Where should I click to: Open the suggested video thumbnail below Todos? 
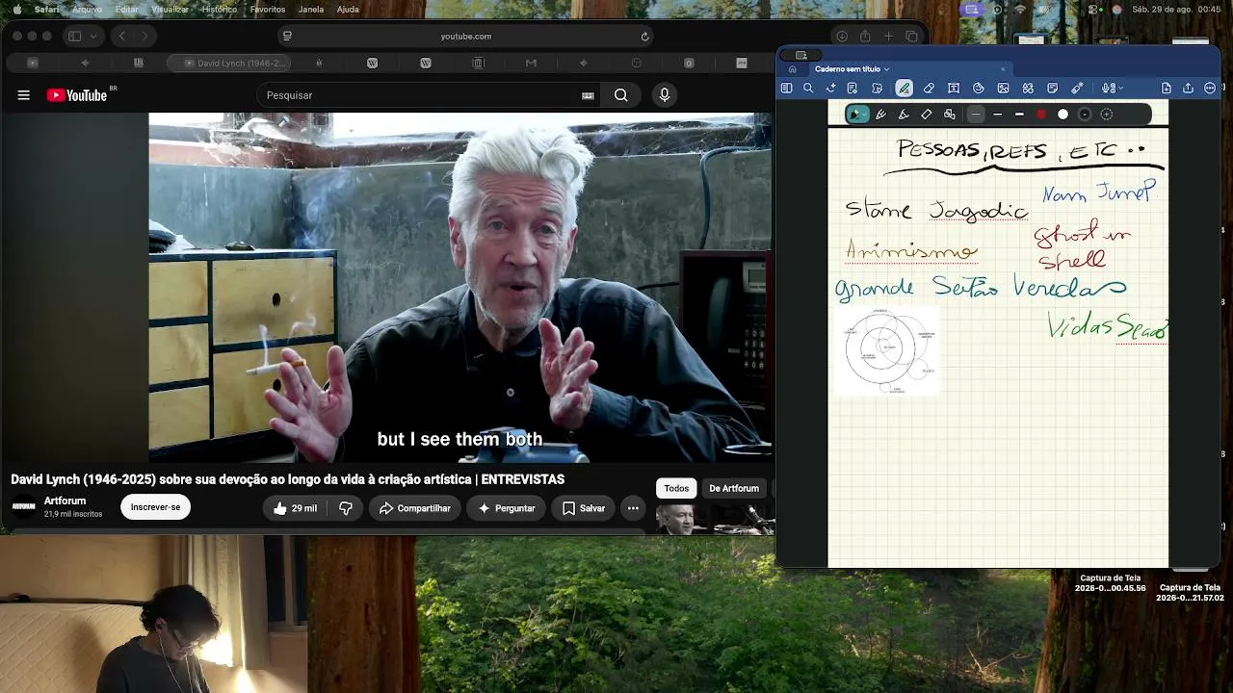coord(715,519)
